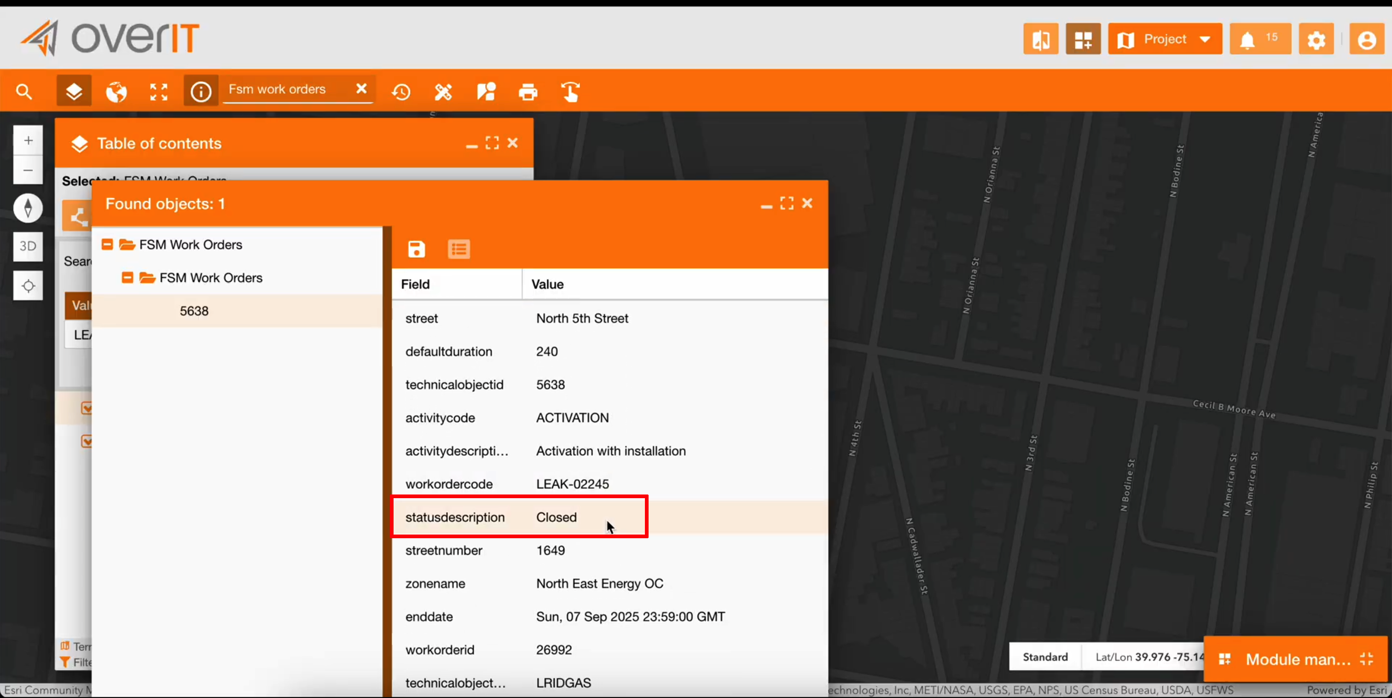This screenshot has height=698, width=1392.
Task: Click the save icon in Found objects
Action: click(416, 249)
